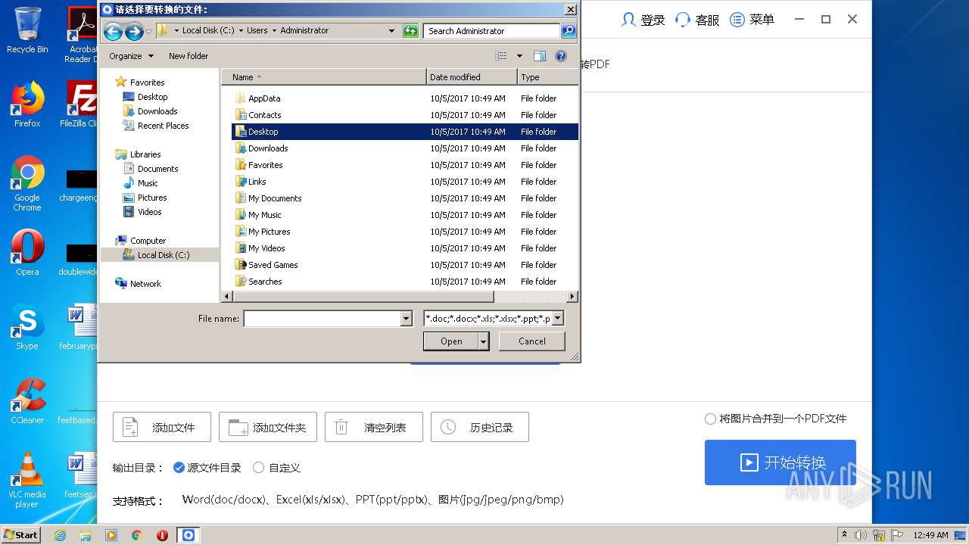Click the Open button's split dropdown arrow
Viewport: 969px width, 545px height.
[483, 341]
